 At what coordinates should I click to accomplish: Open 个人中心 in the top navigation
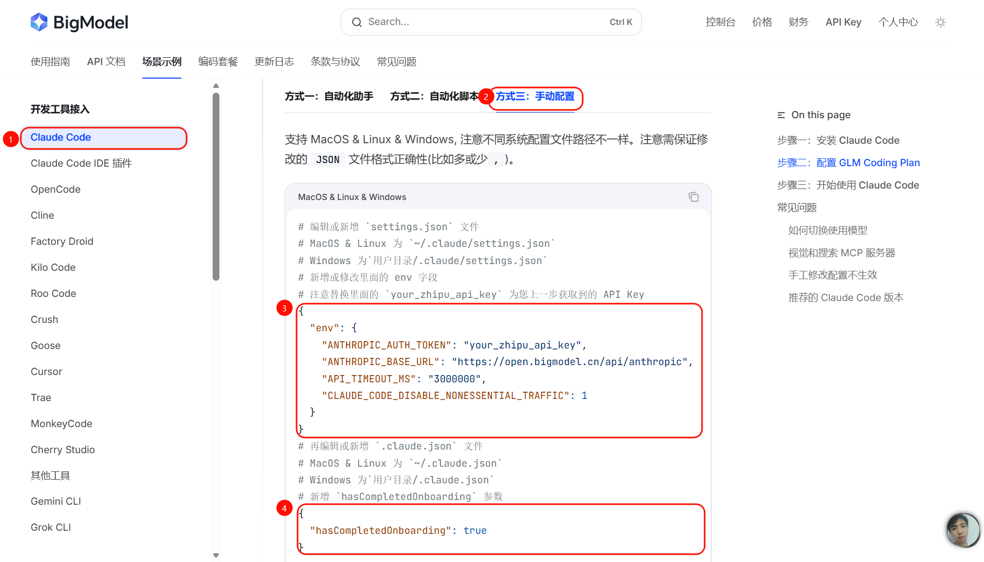pos(898,22)
